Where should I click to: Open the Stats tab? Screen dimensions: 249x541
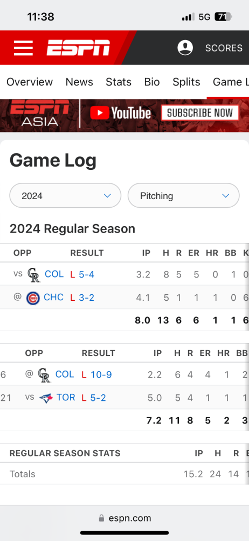(x=119, y=82)
